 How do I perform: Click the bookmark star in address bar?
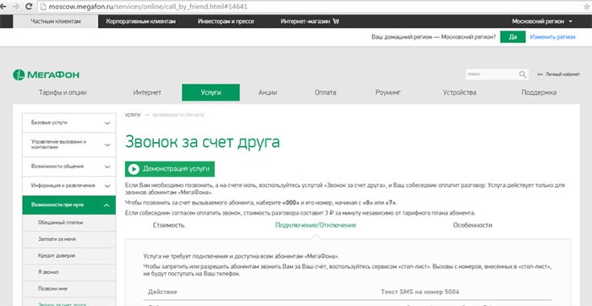(x=586, y=7)
